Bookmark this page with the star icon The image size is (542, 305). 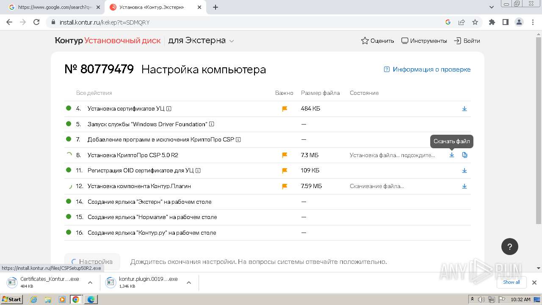coord(475,22)
